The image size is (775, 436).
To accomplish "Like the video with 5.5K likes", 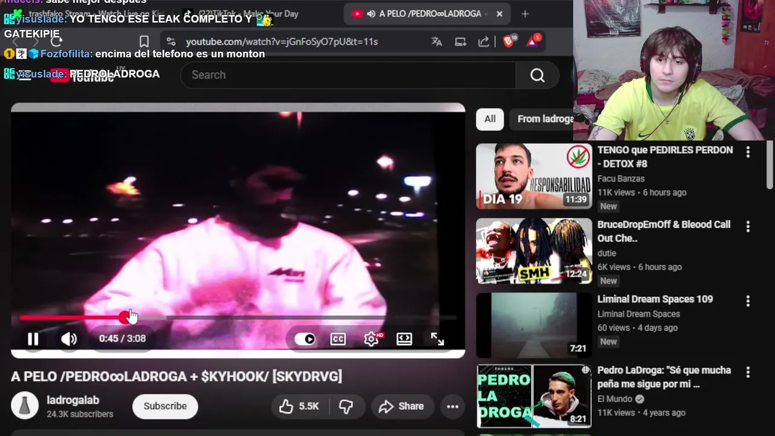I will (x=299, y=406).
